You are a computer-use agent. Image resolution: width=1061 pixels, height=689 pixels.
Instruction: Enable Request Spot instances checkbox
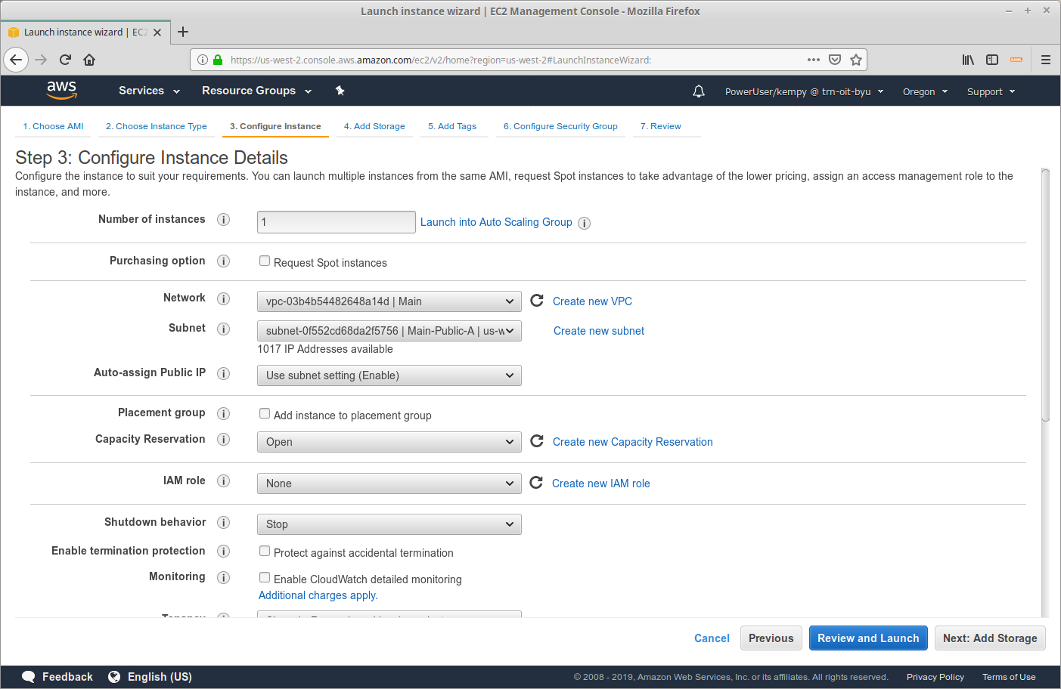click(265, 261)
